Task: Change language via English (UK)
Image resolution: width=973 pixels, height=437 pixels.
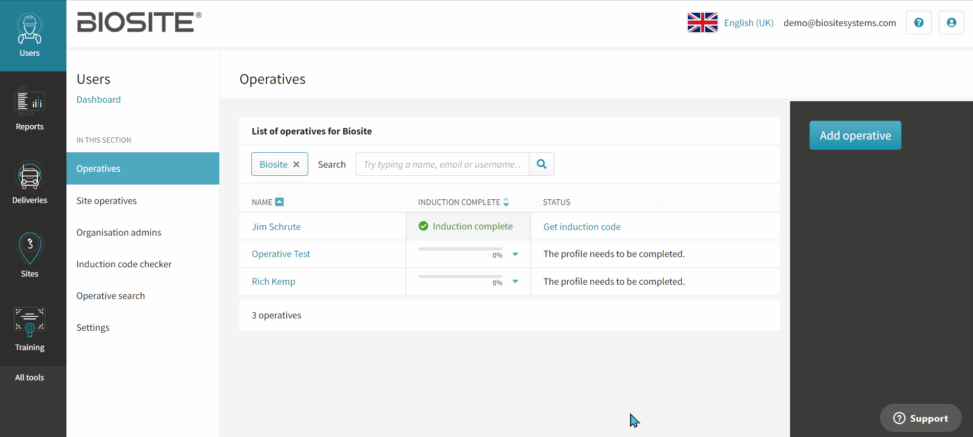Action: click(x=748, y=23)
